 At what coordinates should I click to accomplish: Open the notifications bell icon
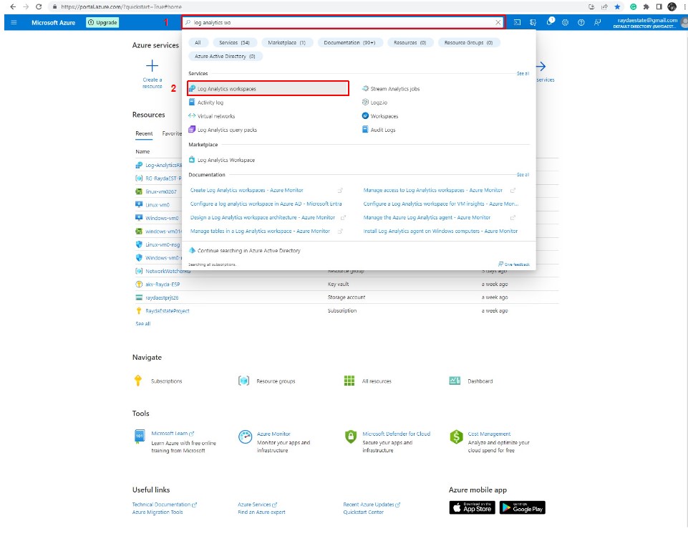point(549,22)
